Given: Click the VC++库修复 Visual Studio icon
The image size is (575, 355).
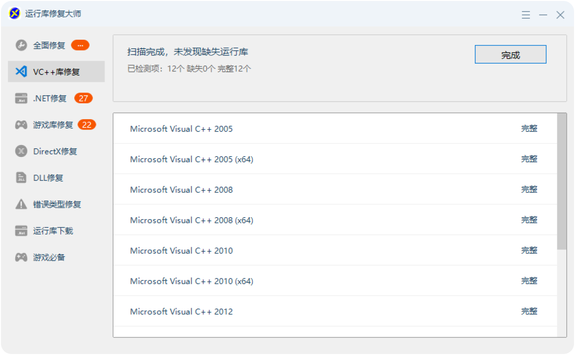Looking at the screenshot, I should [x=21, y=72].
